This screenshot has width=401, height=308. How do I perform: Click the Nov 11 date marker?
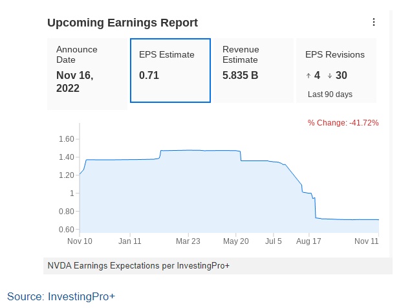tap(367, 241)
